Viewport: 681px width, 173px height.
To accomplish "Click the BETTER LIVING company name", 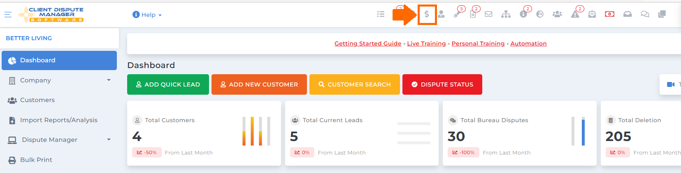I will point(29,38).
